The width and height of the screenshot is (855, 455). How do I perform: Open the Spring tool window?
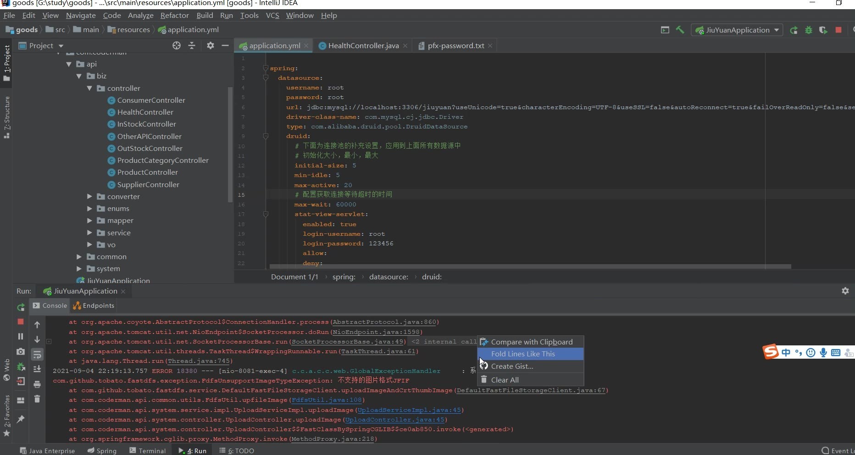(102, 450)
